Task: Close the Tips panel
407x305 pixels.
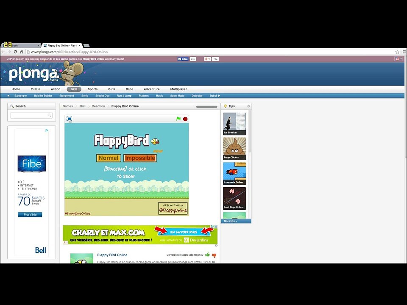Action: [248, 106]
